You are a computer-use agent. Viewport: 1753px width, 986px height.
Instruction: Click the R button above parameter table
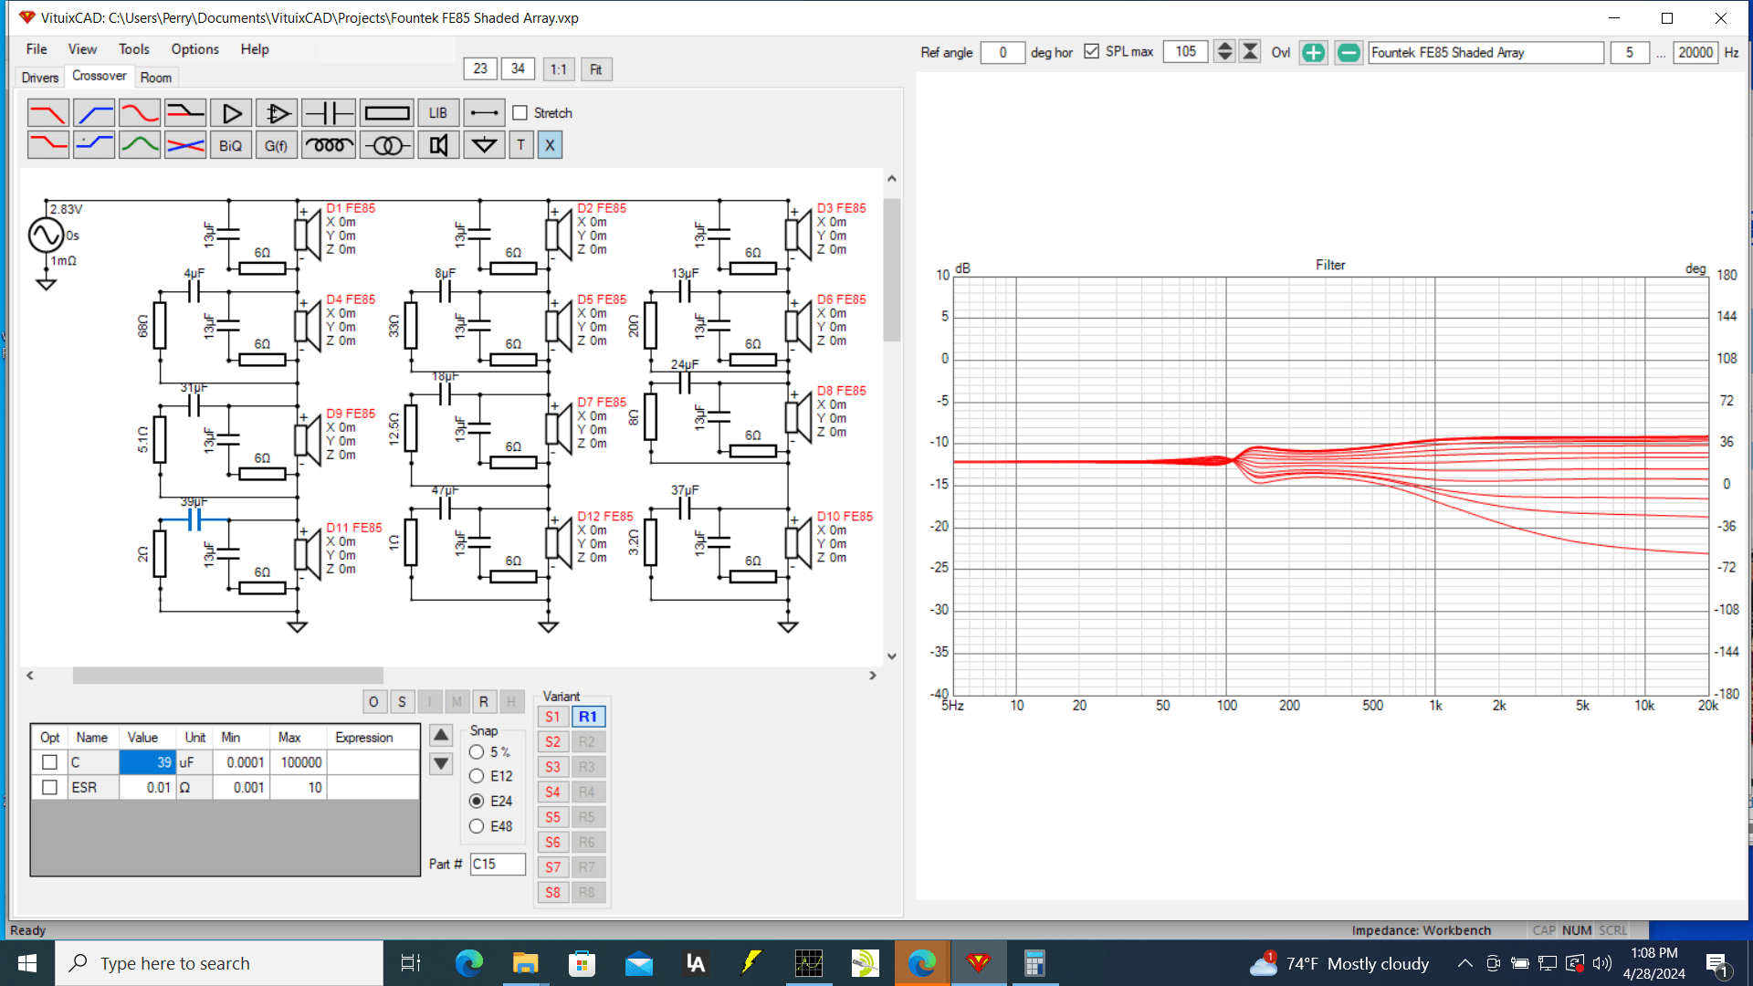pos(484,702)
